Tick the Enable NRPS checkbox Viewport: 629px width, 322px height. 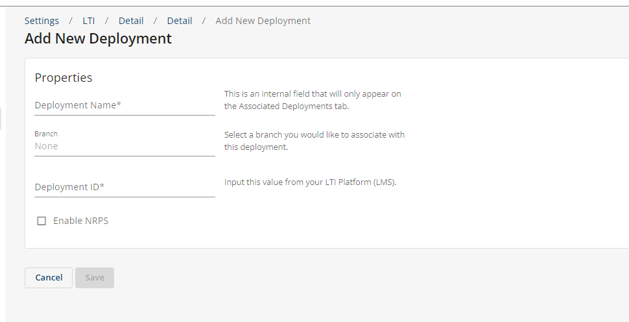click(x=42, y=221)
